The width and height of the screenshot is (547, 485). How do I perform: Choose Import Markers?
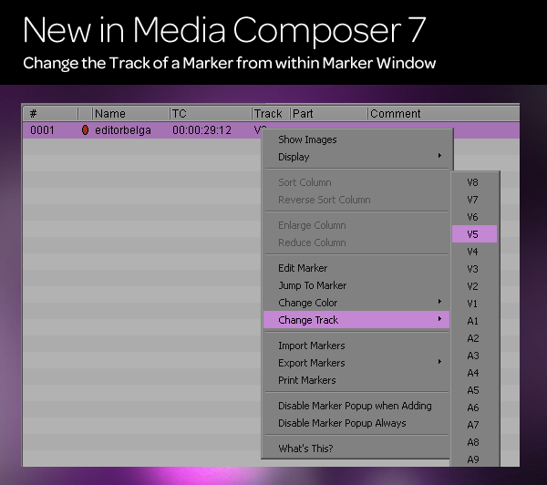(312, 346)
